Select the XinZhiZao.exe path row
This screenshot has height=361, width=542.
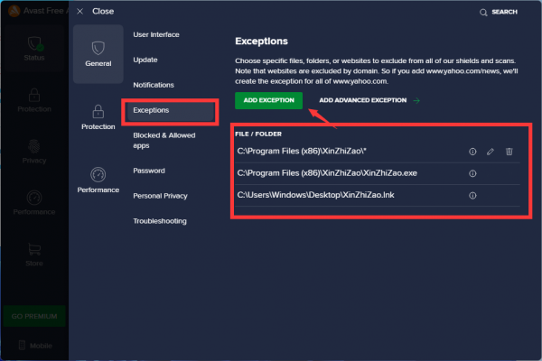[x=378, y=173]
